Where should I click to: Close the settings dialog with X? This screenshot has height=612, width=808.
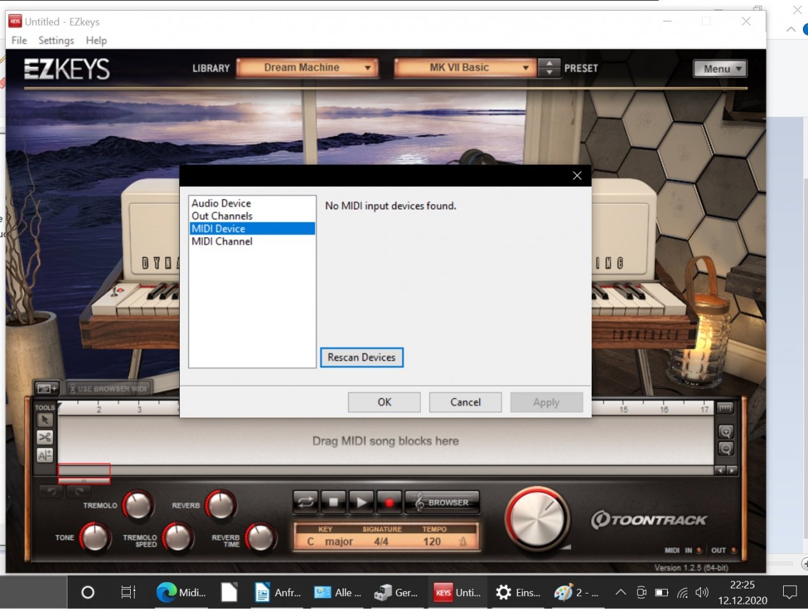click(577, 176)
